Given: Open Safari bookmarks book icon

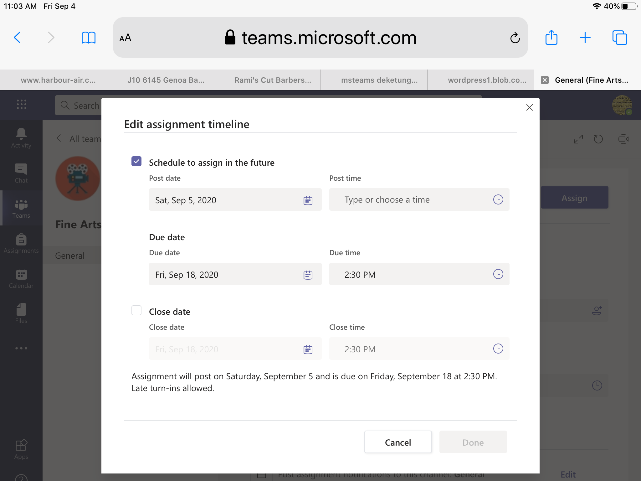Looking at the screenshot, I should 88,38.
